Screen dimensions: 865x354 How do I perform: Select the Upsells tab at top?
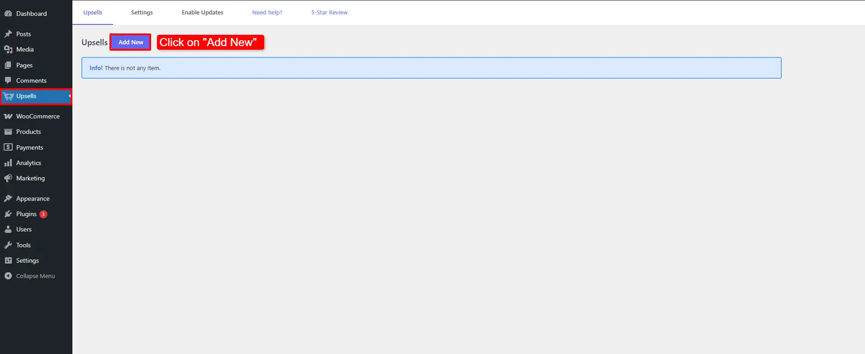click(x=93, y=13)
